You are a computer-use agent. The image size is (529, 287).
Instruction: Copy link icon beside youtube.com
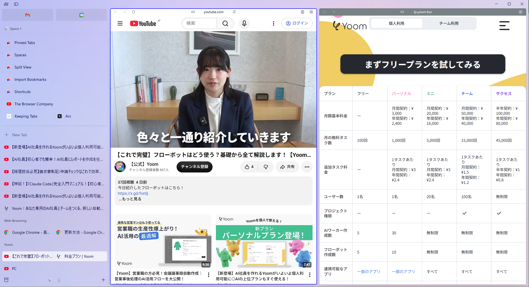(193, 12)
